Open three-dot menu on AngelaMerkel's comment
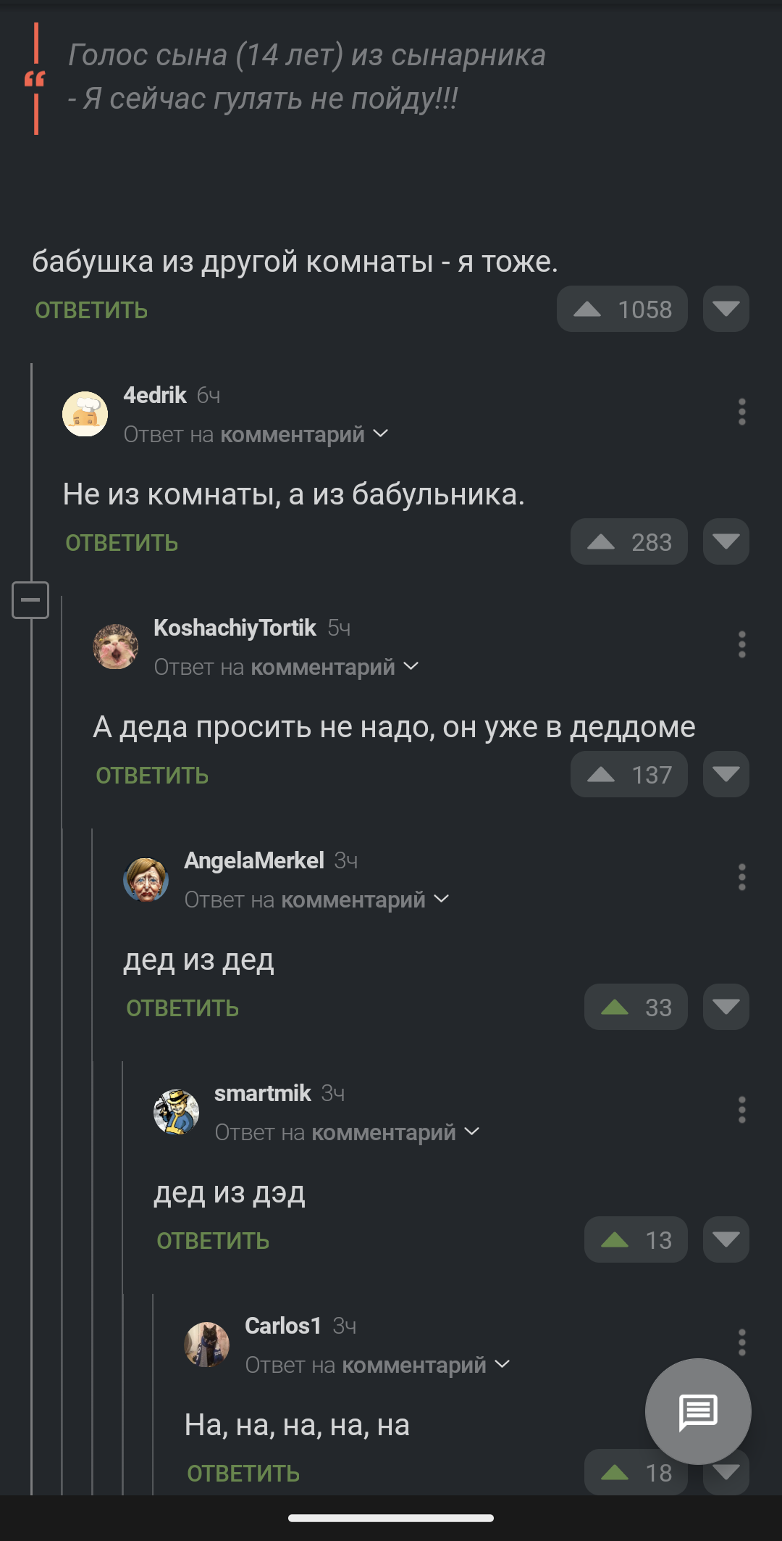This screenshot has width=782, height=1541. click(x=741, y=877)
